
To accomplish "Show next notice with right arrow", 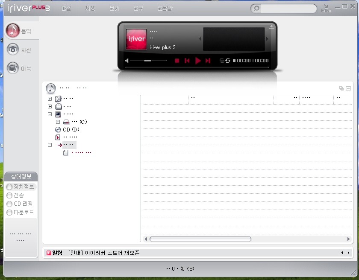I will pos(348,253).
